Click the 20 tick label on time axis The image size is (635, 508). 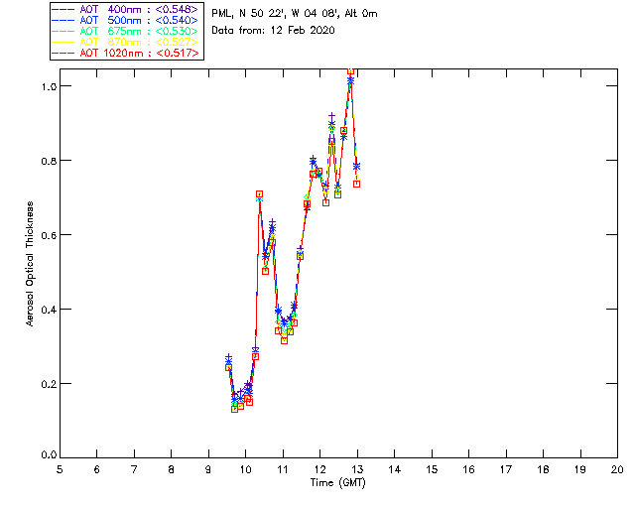(x=617, y=469)
